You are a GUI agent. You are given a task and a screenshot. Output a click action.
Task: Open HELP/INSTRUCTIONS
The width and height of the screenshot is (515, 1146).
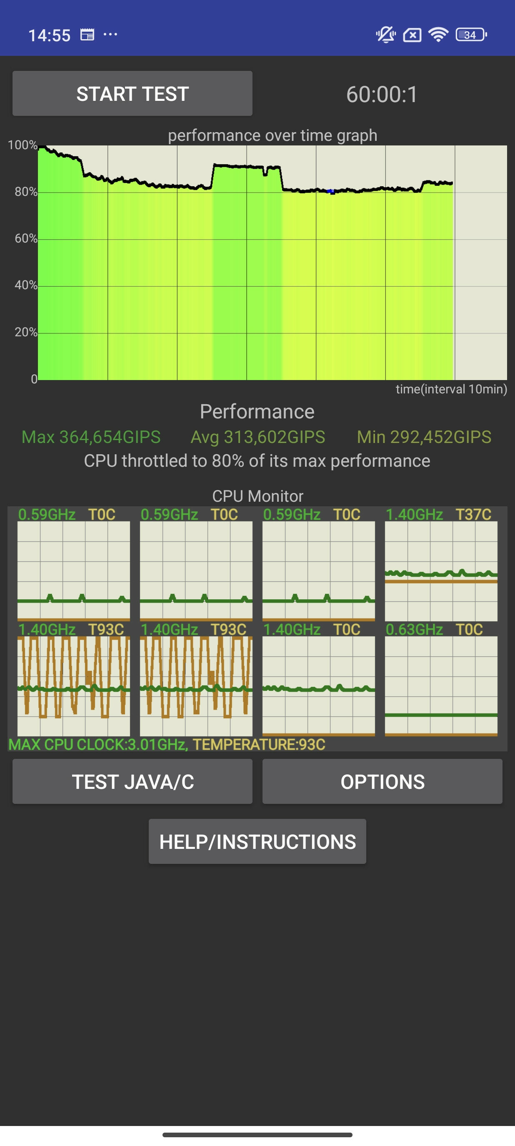(x=257, y=841)
